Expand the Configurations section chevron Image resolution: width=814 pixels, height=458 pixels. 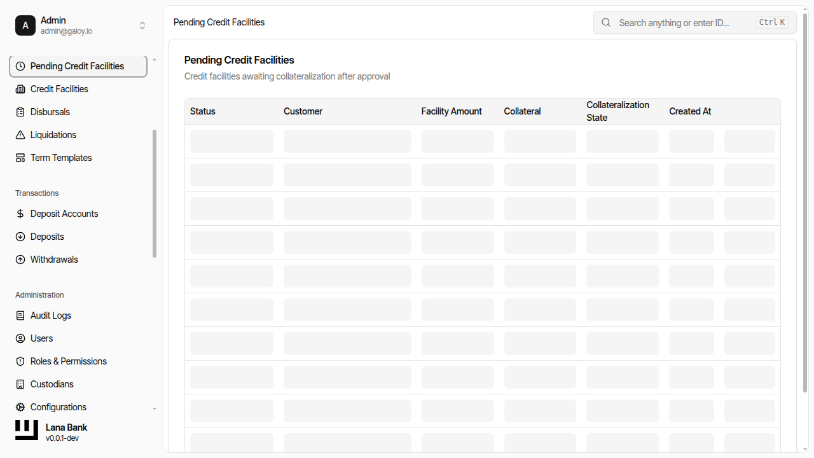tap(154, 408)
